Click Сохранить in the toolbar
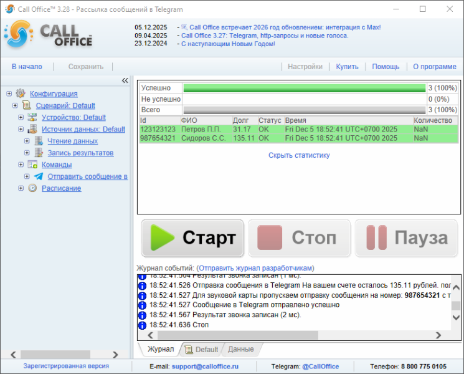The width and height of the screenshot is (464, 374). [86, 67]
